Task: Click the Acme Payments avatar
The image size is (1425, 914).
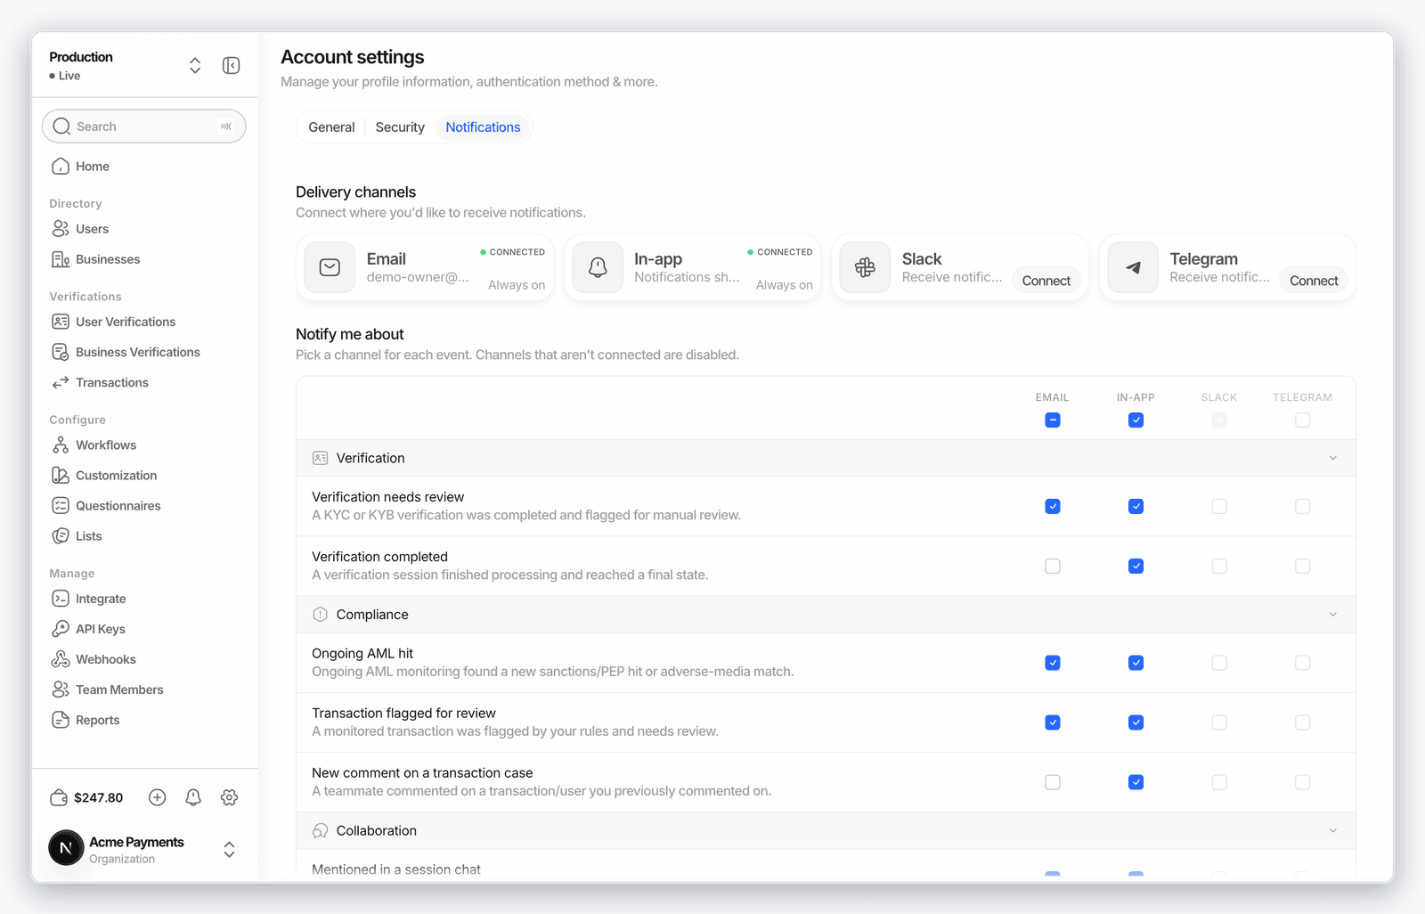Action: tap(66, 849)
